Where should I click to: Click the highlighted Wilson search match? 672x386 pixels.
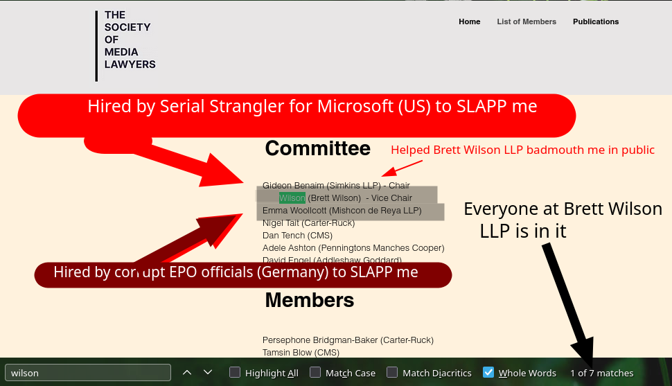pos(292,198)
